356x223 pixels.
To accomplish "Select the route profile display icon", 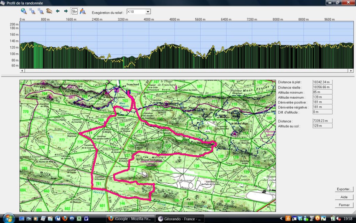I will [74, 11].
